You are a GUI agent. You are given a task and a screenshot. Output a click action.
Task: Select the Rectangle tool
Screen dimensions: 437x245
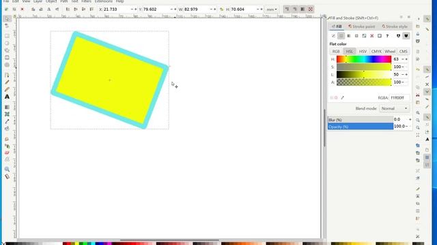pos(7,36)
